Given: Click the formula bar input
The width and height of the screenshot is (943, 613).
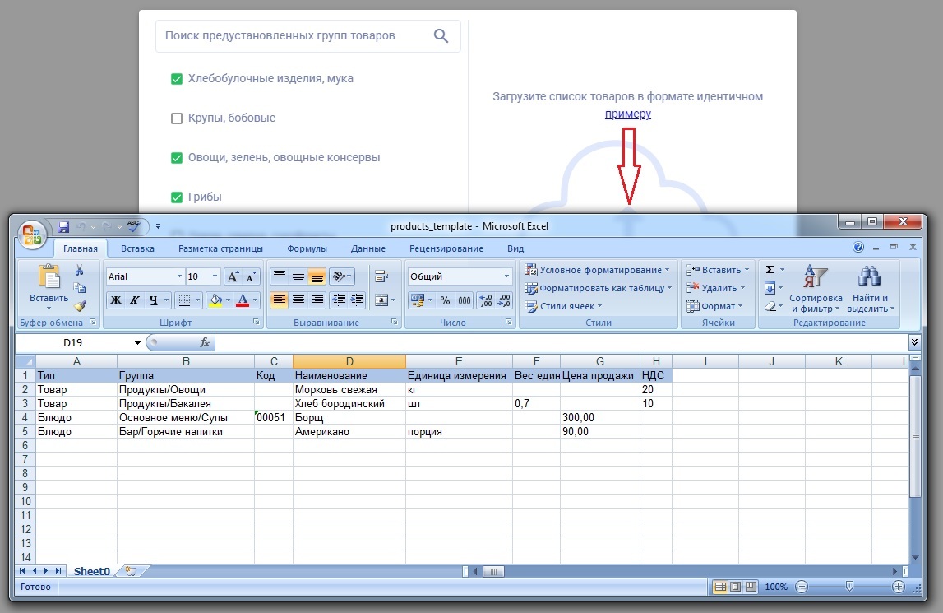Looking at the screenshot, I should 562,342.
